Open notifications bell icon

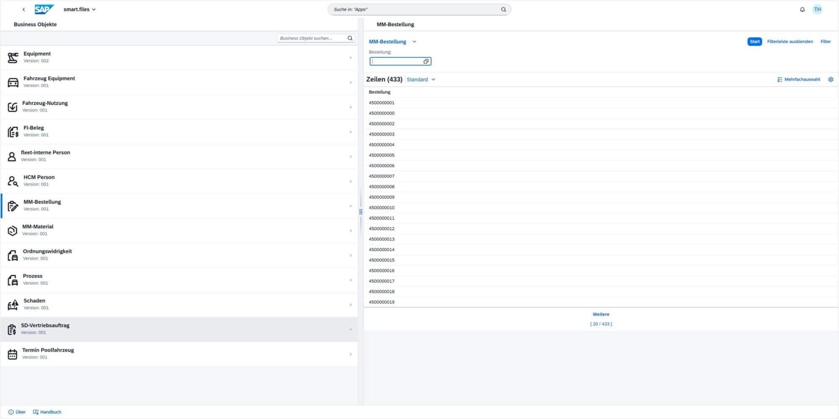[802, 9]
